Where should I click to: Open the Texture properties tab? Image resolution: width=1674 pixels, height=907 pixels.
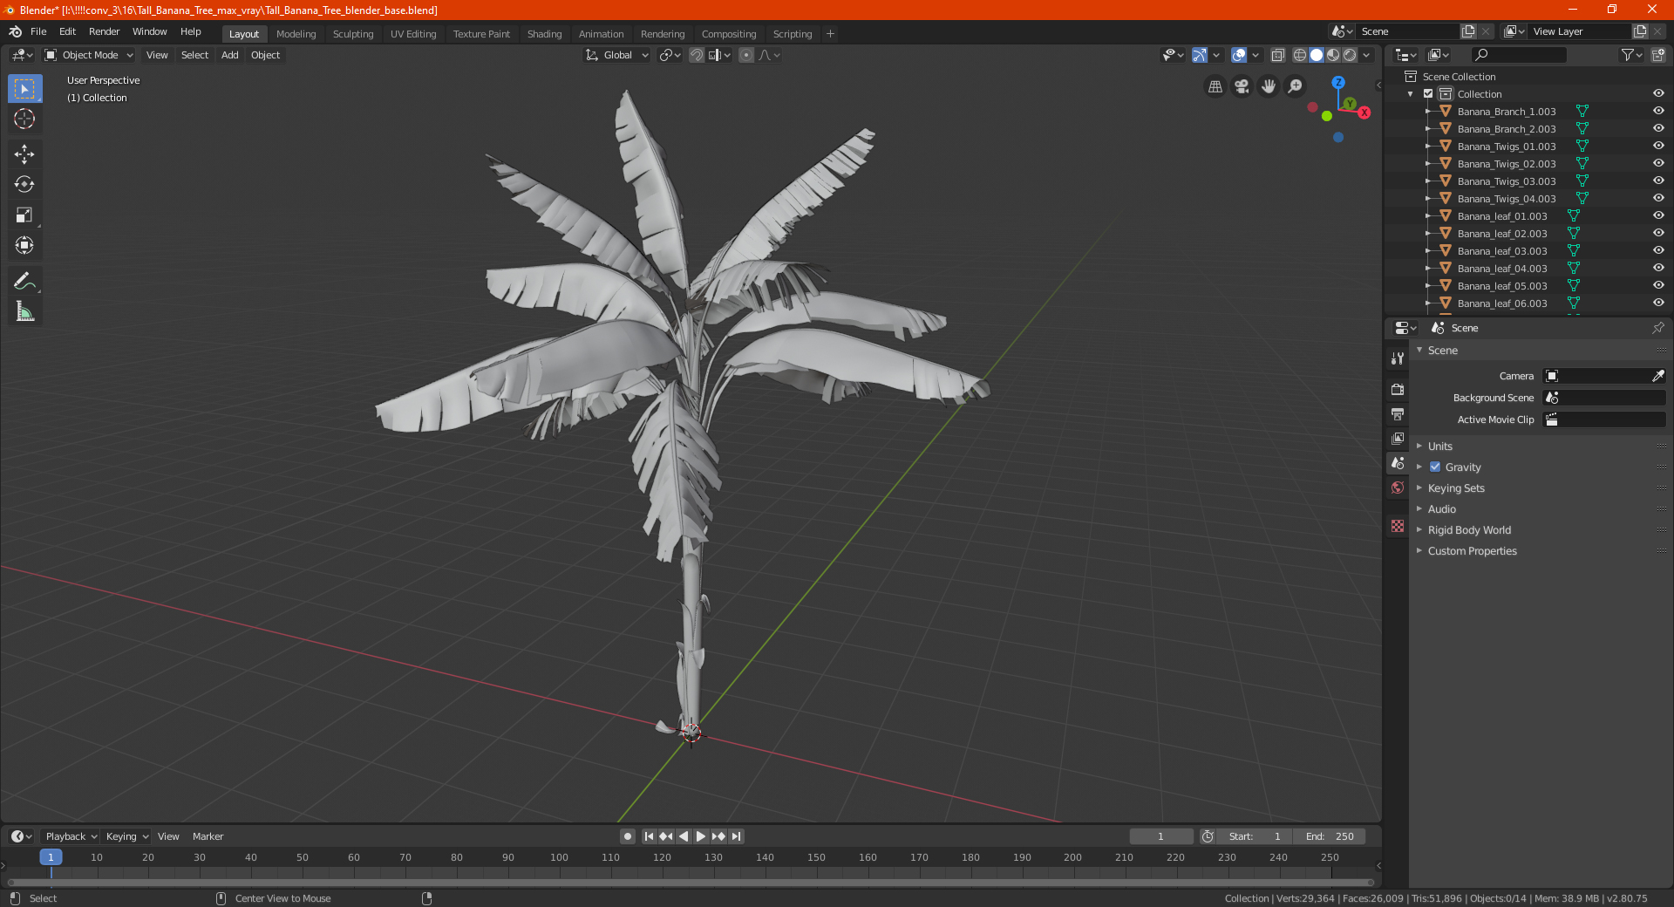point(1398,526)
